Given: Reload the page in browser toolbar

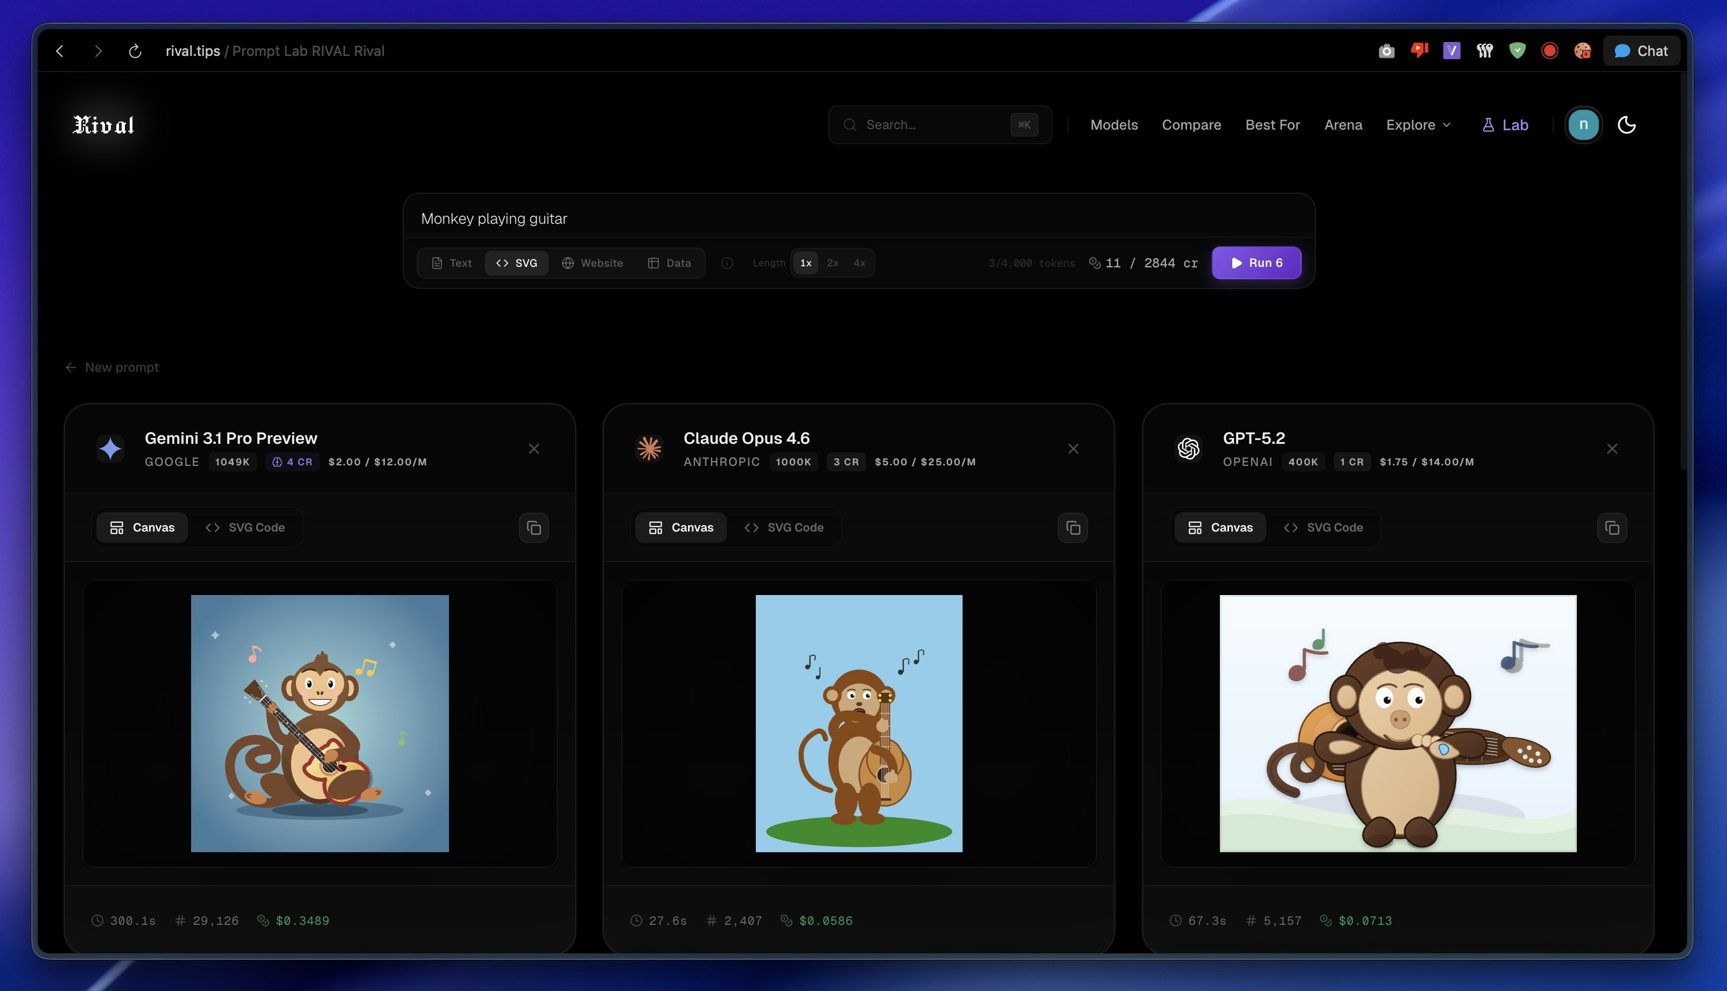Looking at the screenshot, I should [x=135, y=51].
